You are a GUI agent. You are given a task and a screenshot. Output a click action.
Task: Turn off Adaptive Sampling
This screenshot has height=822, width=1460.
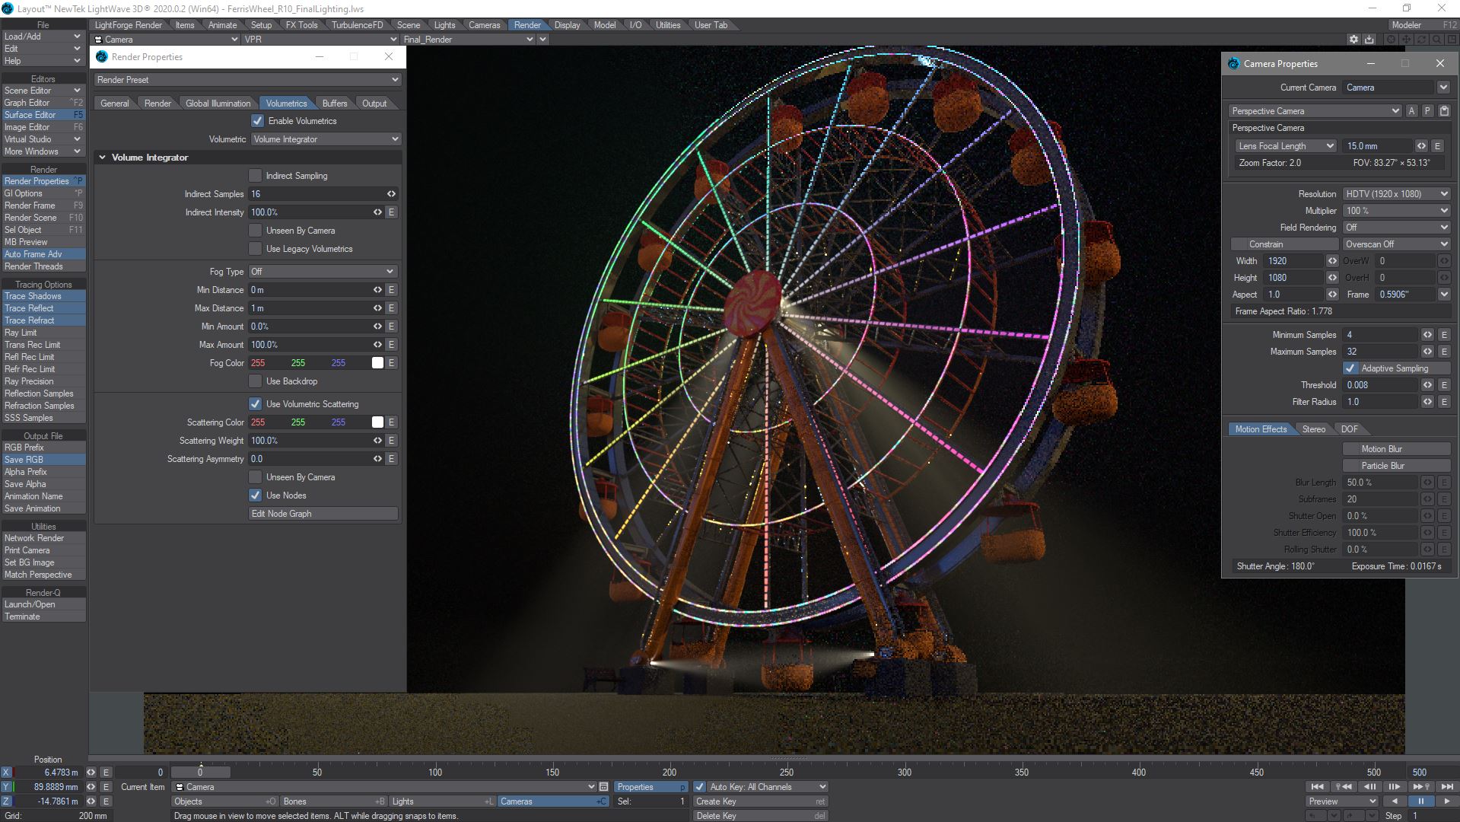coord(1350,368)
